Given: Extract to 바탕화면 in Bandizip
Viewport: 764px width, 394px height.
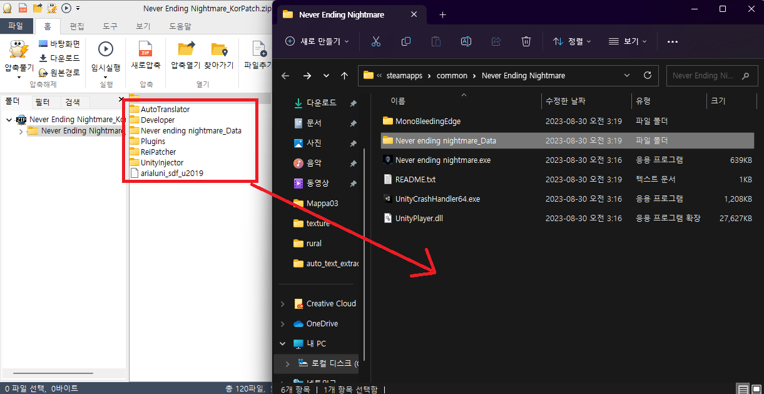Looking at the screenshot, I should point(59,44).
